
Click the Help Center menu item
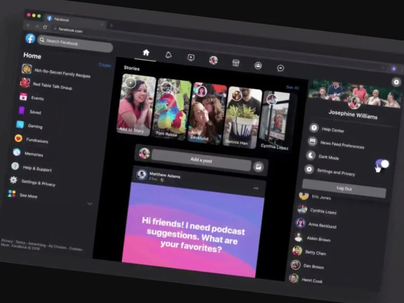(x=333, y=130)
